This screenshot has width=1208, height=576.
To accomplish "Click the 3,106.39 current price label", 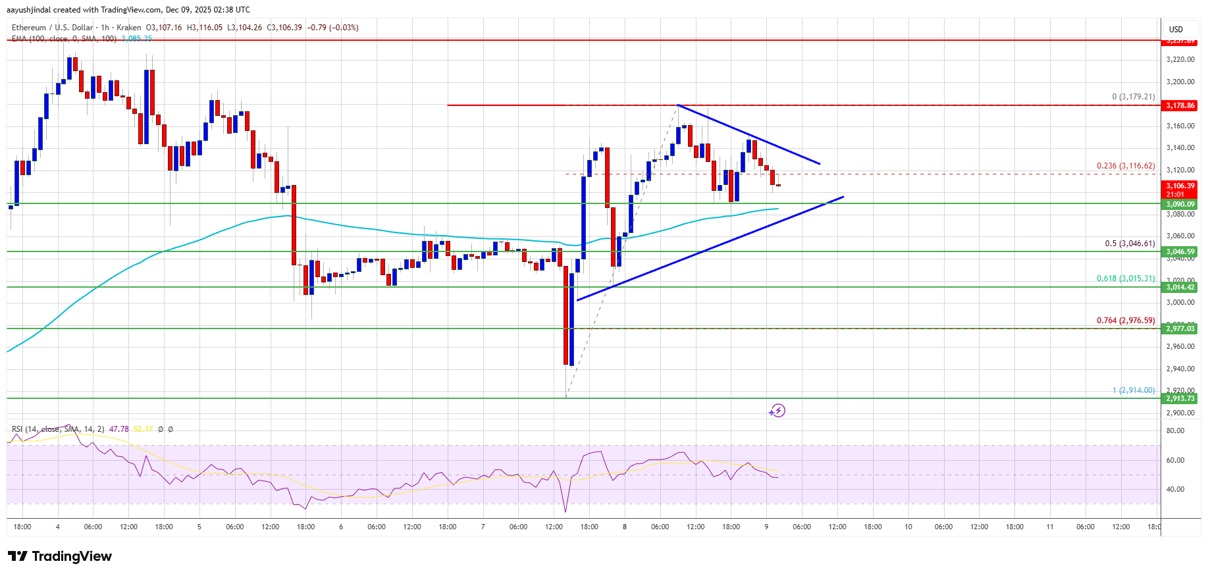I will (1180, 186).
